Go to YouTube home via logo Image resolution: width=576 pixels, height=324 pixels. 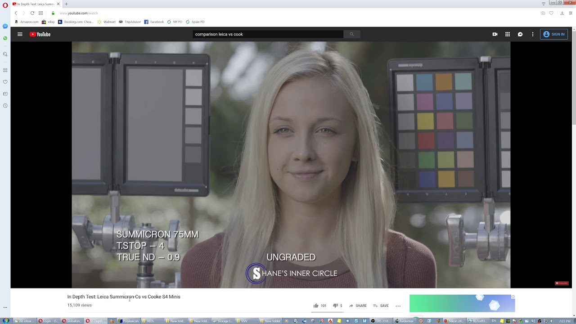point(40,34)
